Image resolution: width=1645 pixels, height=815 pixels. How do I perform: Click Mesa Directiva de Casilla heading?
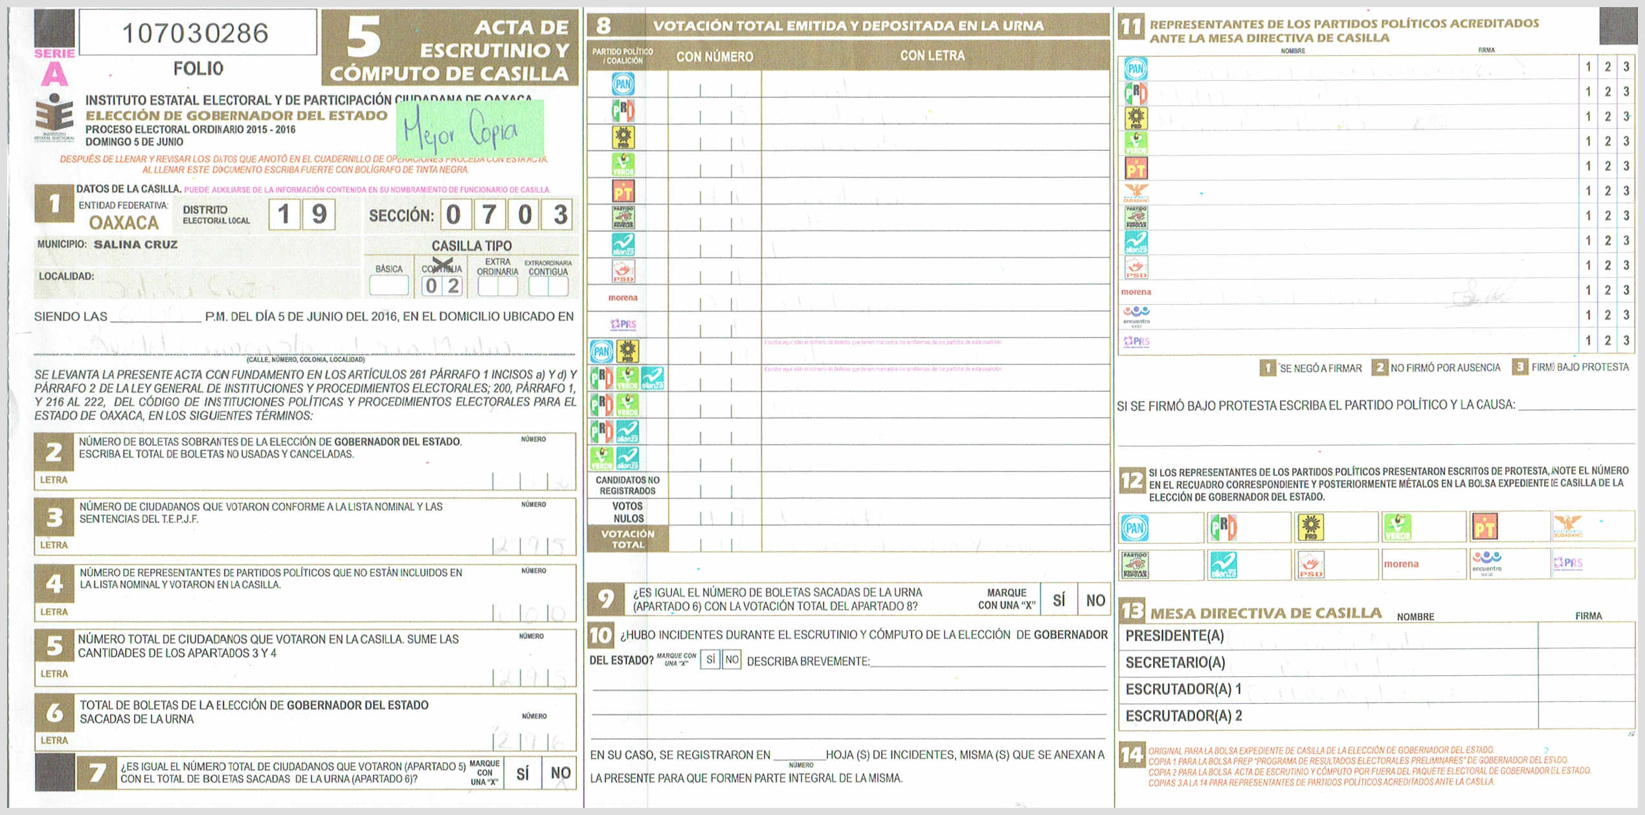1265,612
